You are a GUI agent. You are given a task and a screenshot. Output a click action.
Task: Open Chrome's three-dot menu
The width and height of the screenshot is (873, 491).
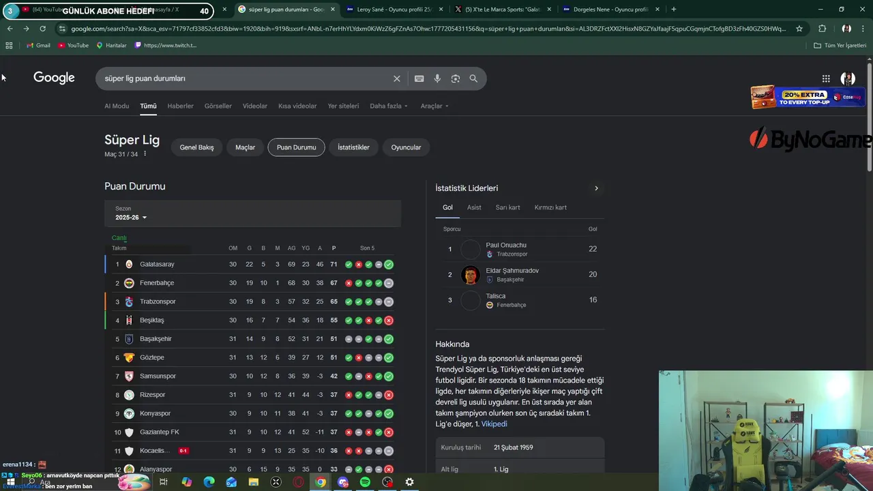pos(864,29)
